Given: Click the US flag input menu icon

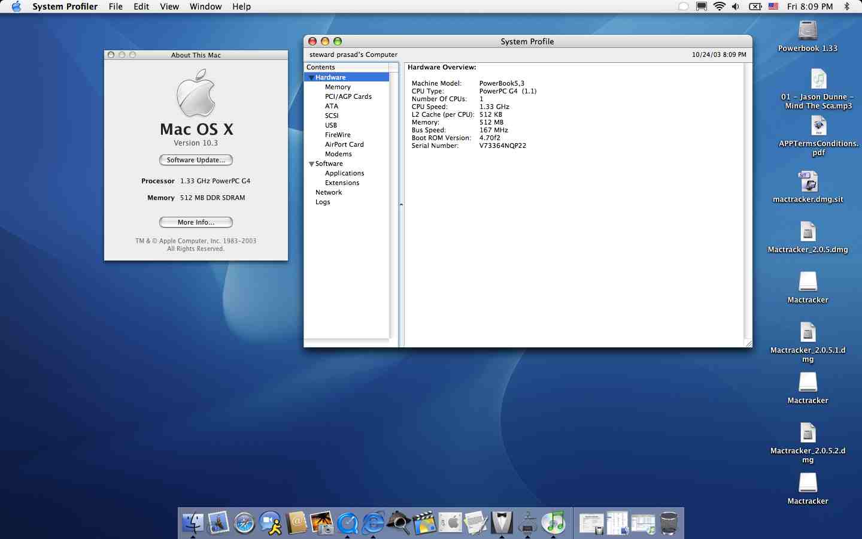Looking at the screenshot, I should (x=773, y=7).
